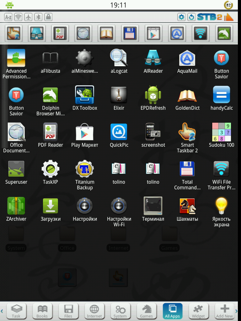Open Настройки Wi-Fi app
This screenshot has width=241, height=321.
(x=119, y=212)
